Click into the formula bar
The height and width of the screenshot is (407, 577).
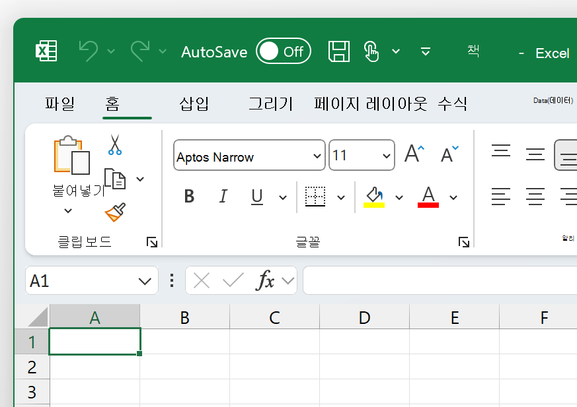pos(440,281)
